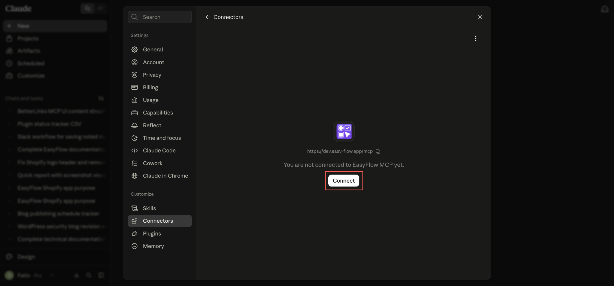The width and height of the screenshot is (614, 286).
Task: Open Claude in Chrome settings
Action: tap(160, 176)
